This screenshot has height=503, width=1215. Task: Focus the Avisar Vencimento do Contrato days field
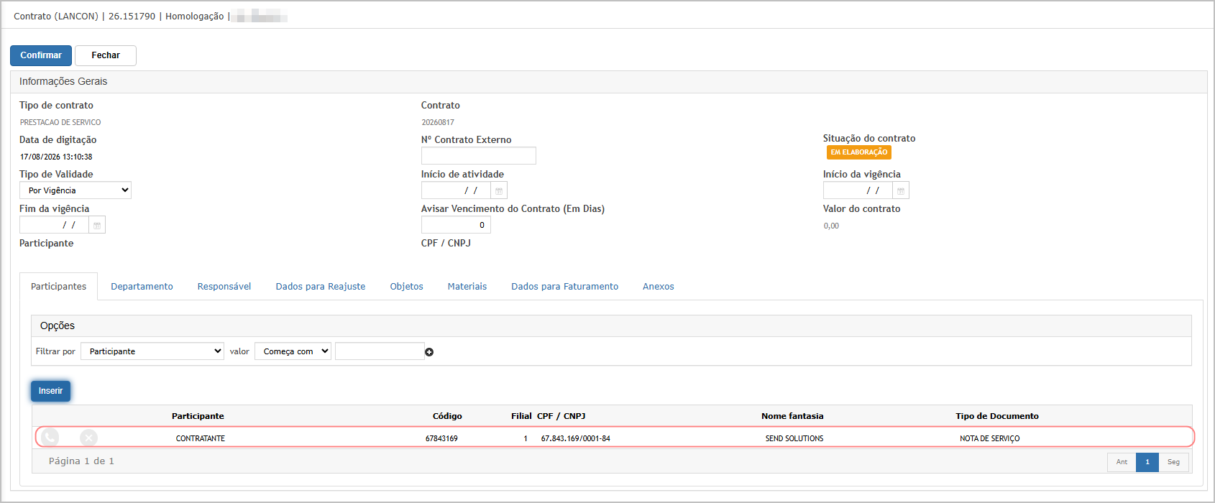(456, 225)
